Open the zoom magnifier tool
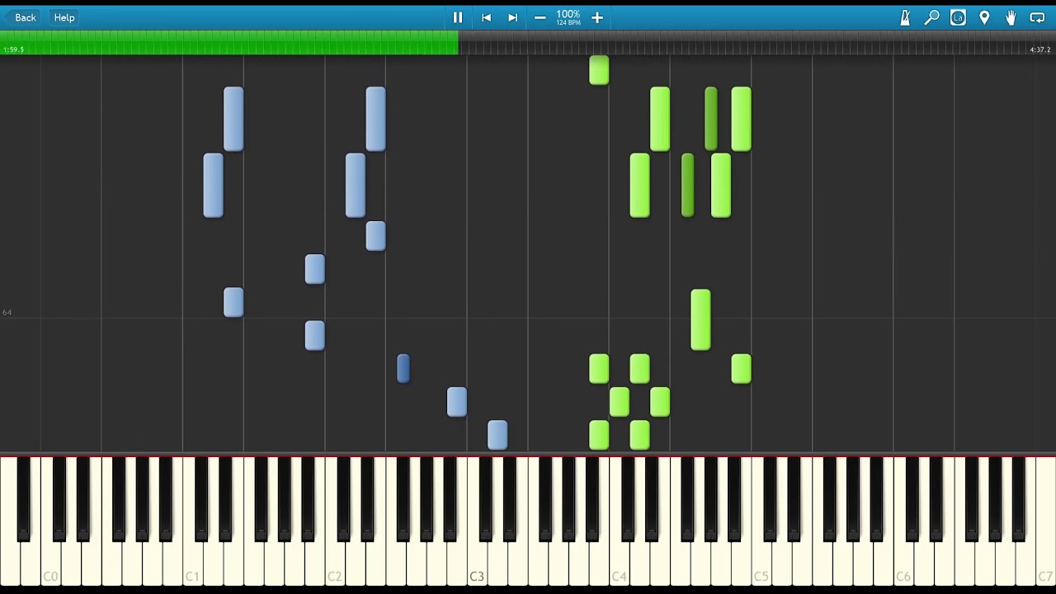 click(931, 17)
